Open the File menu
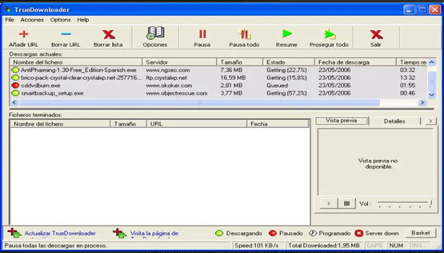Viewport: 444px width, 253px height. [x=10, y=20]
